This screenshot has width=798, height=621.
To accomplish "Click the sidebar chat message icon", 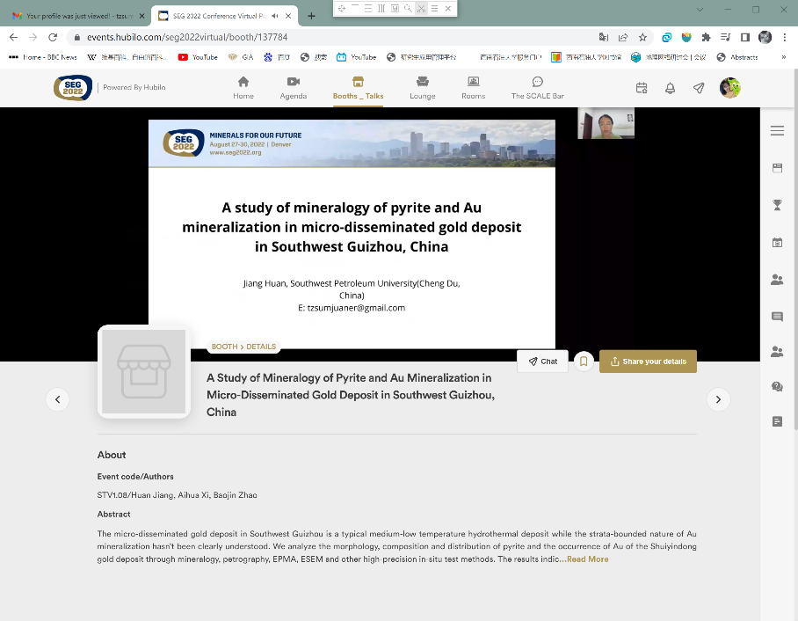I will 777,317.
